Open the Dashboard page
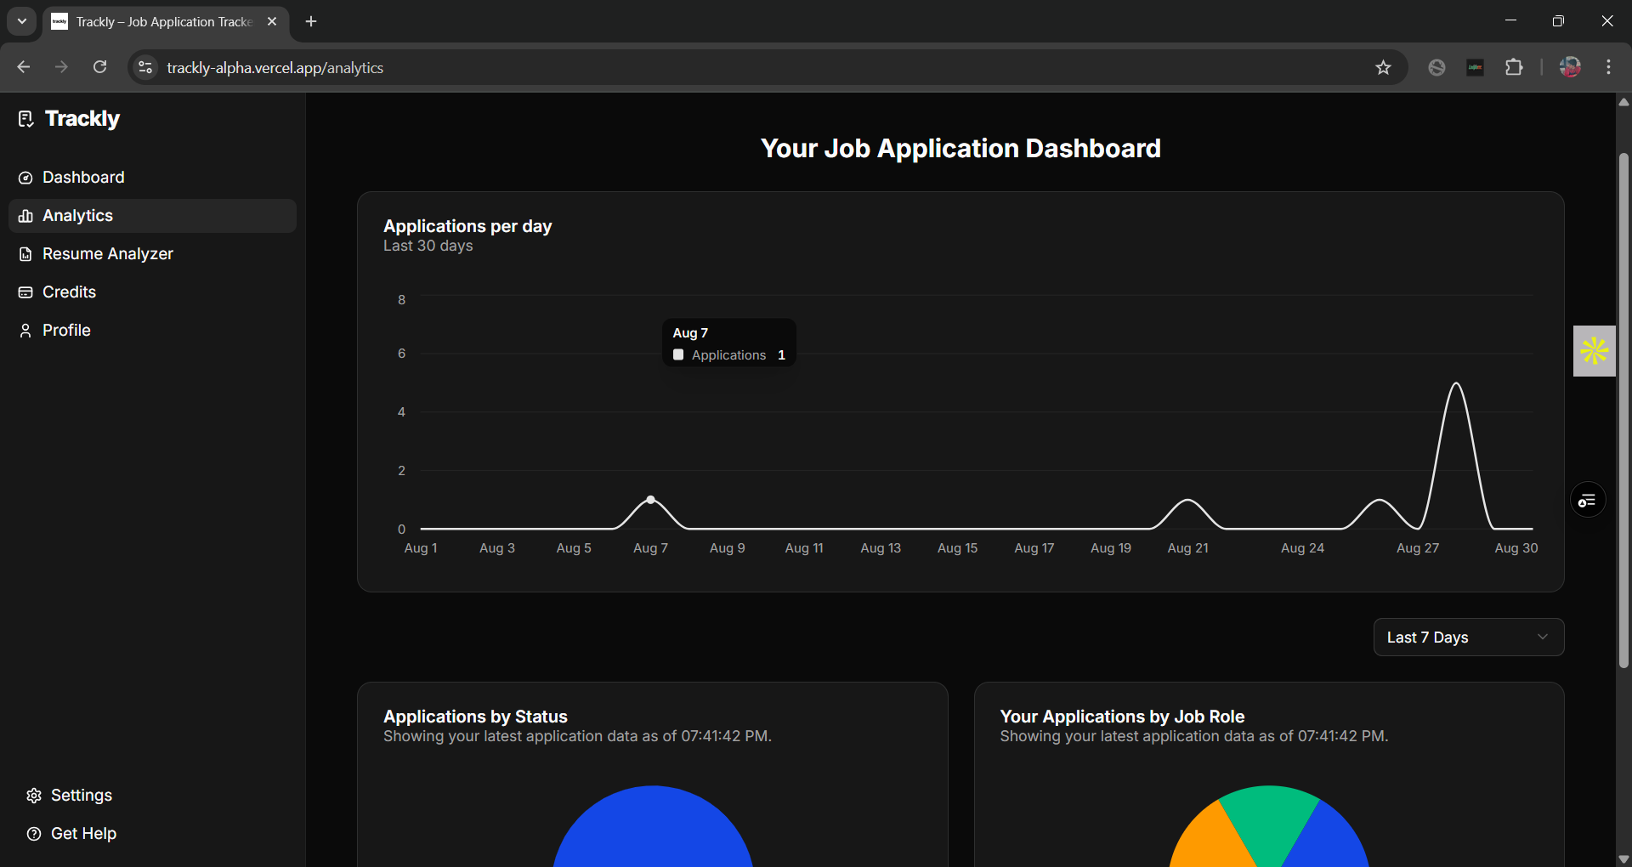 pyautogui.click(x=152, y=178)
